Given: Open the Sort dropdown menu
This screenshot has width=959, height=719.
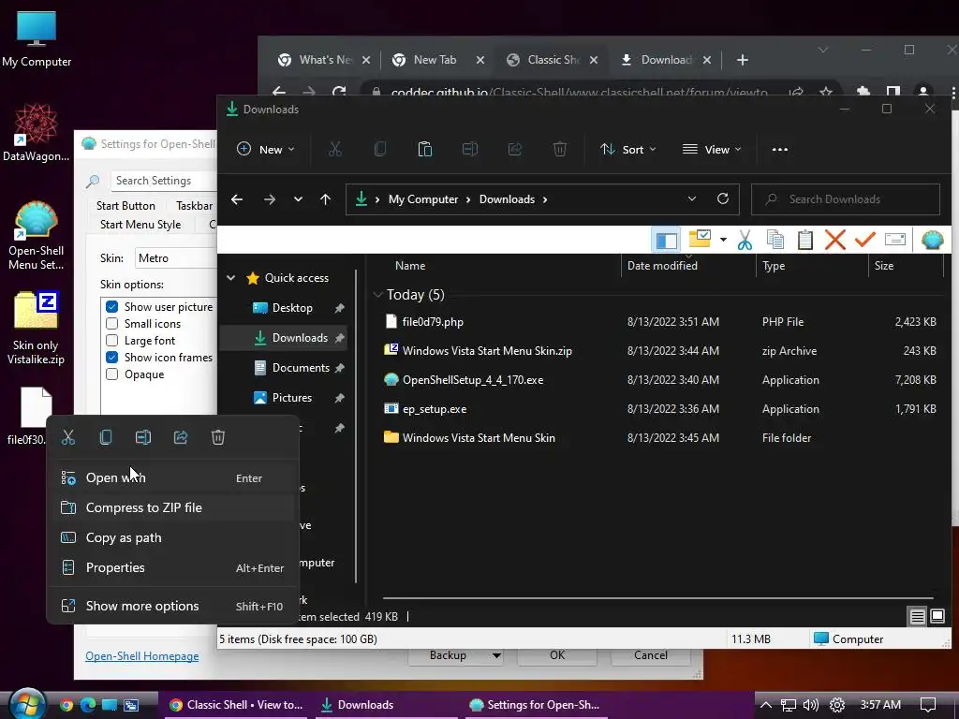Looking at the screenshot, I should click(x=627, y=149).
